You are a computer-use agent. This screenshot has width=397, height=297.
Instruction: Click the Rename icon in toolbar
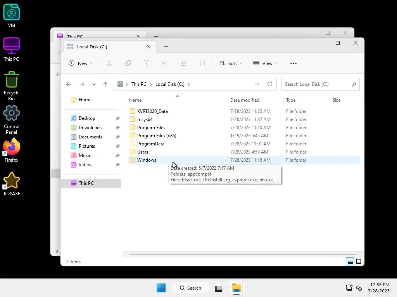tap(165, 63)
